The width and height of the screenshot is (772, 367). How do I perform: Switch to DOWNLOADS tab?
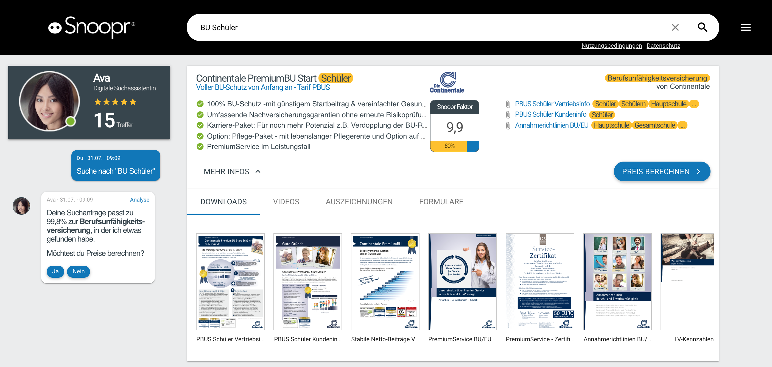coord(223,202)
